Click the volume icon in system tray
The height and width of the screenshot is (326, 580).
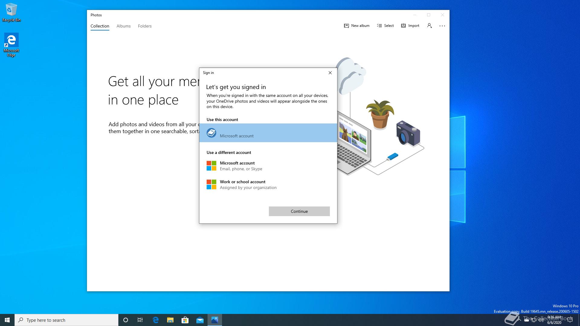541,320
